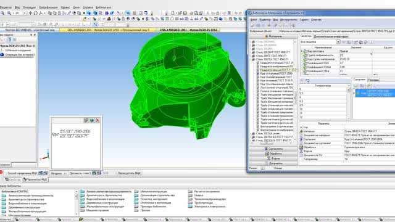
Task: Click the export icon in Свойства toolbar
Action: [x=355, y=42]
